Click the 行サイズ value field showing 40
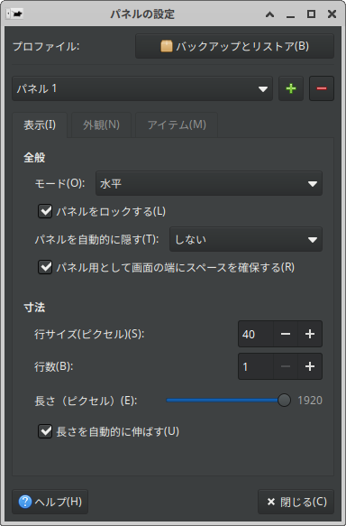Viewport: 346px width, 526px height. coord(256,334)
